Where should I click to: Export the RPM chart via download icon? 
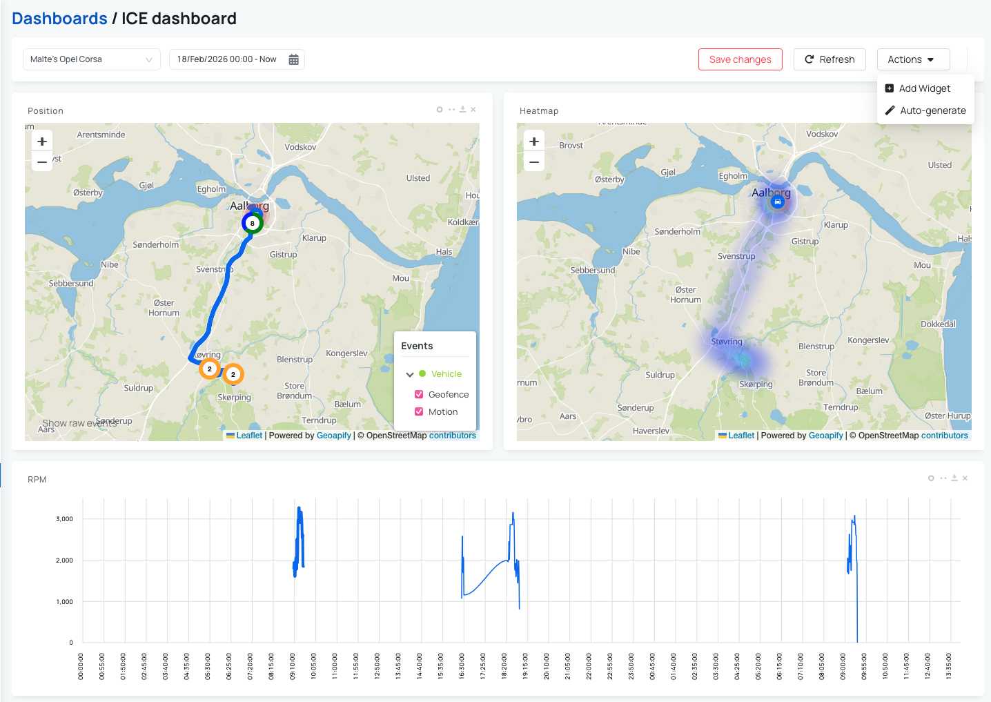click(x=954, y=478)
